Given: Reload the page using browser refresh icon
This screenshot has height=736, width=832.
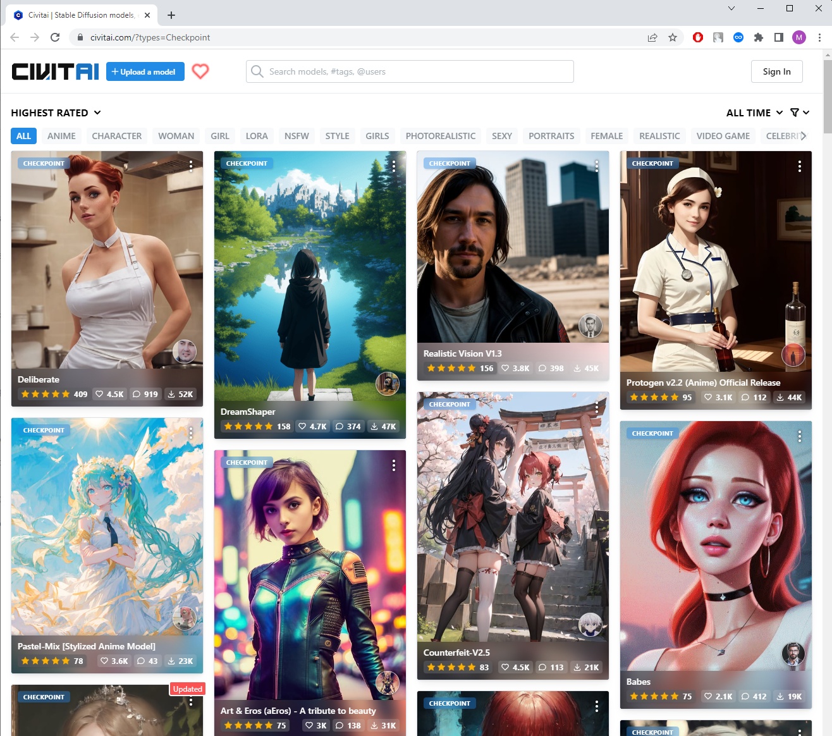Looking at the screenshot, I should pos(55,37).
